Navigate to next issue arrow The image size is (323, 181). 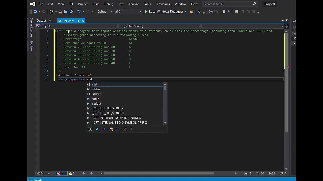91,173
